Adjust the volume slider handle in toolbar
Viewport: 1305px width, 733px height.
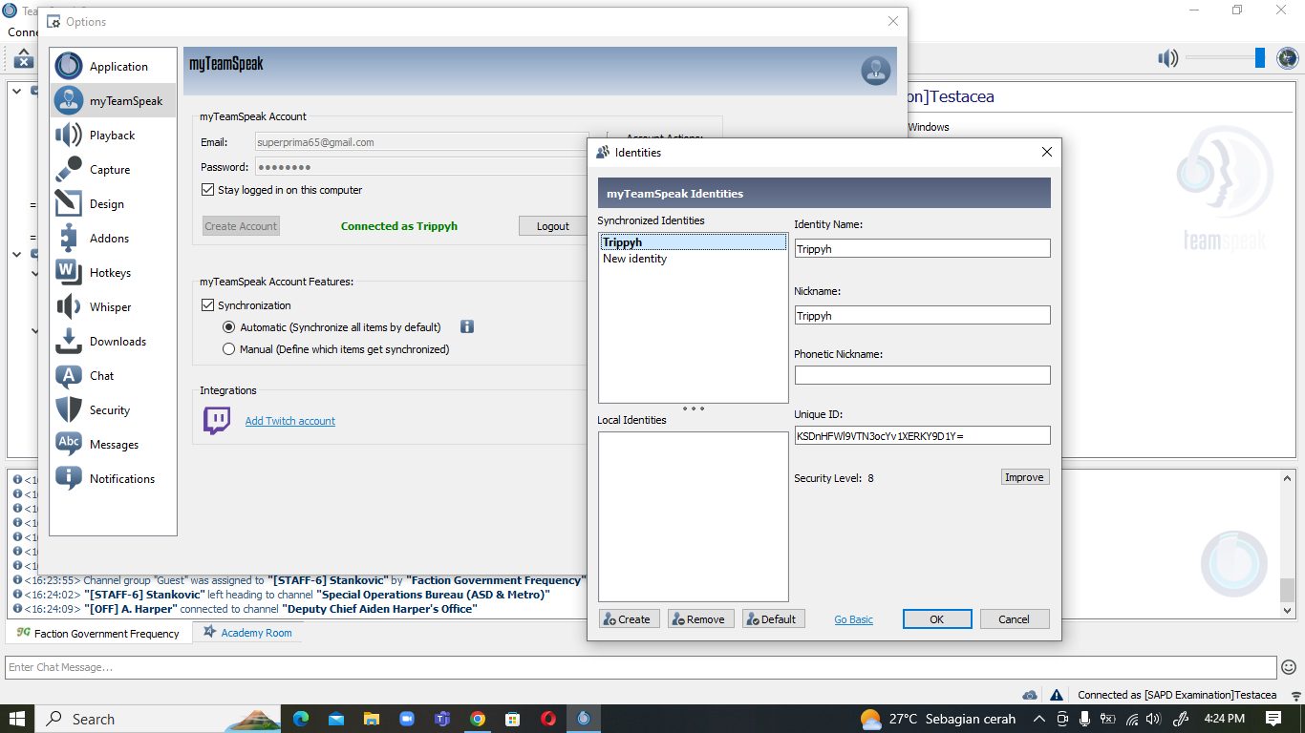point(1260,58)
